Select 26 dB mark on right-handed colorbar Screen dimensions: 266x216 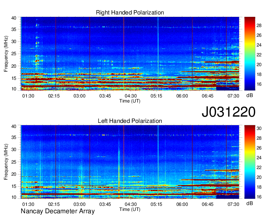click(259, 35)
